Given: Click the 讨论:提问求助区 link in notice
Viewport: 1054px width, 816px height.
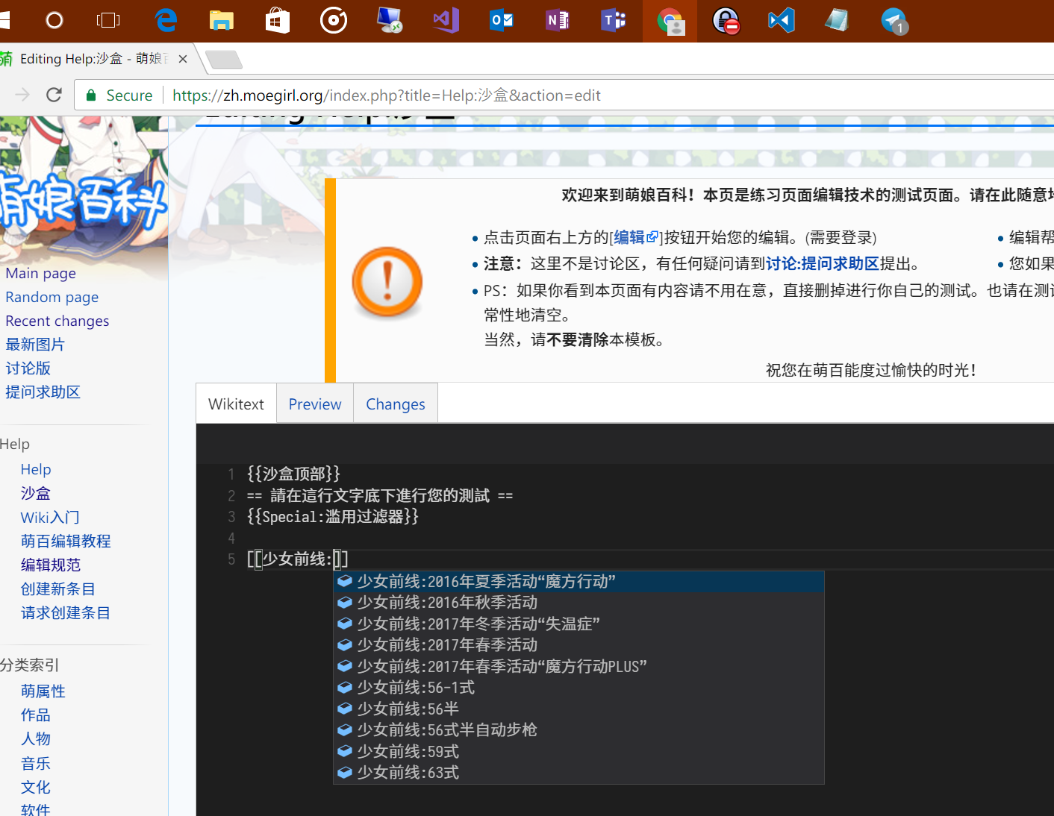Looking at the screenshot, I should tap(822, 263).
